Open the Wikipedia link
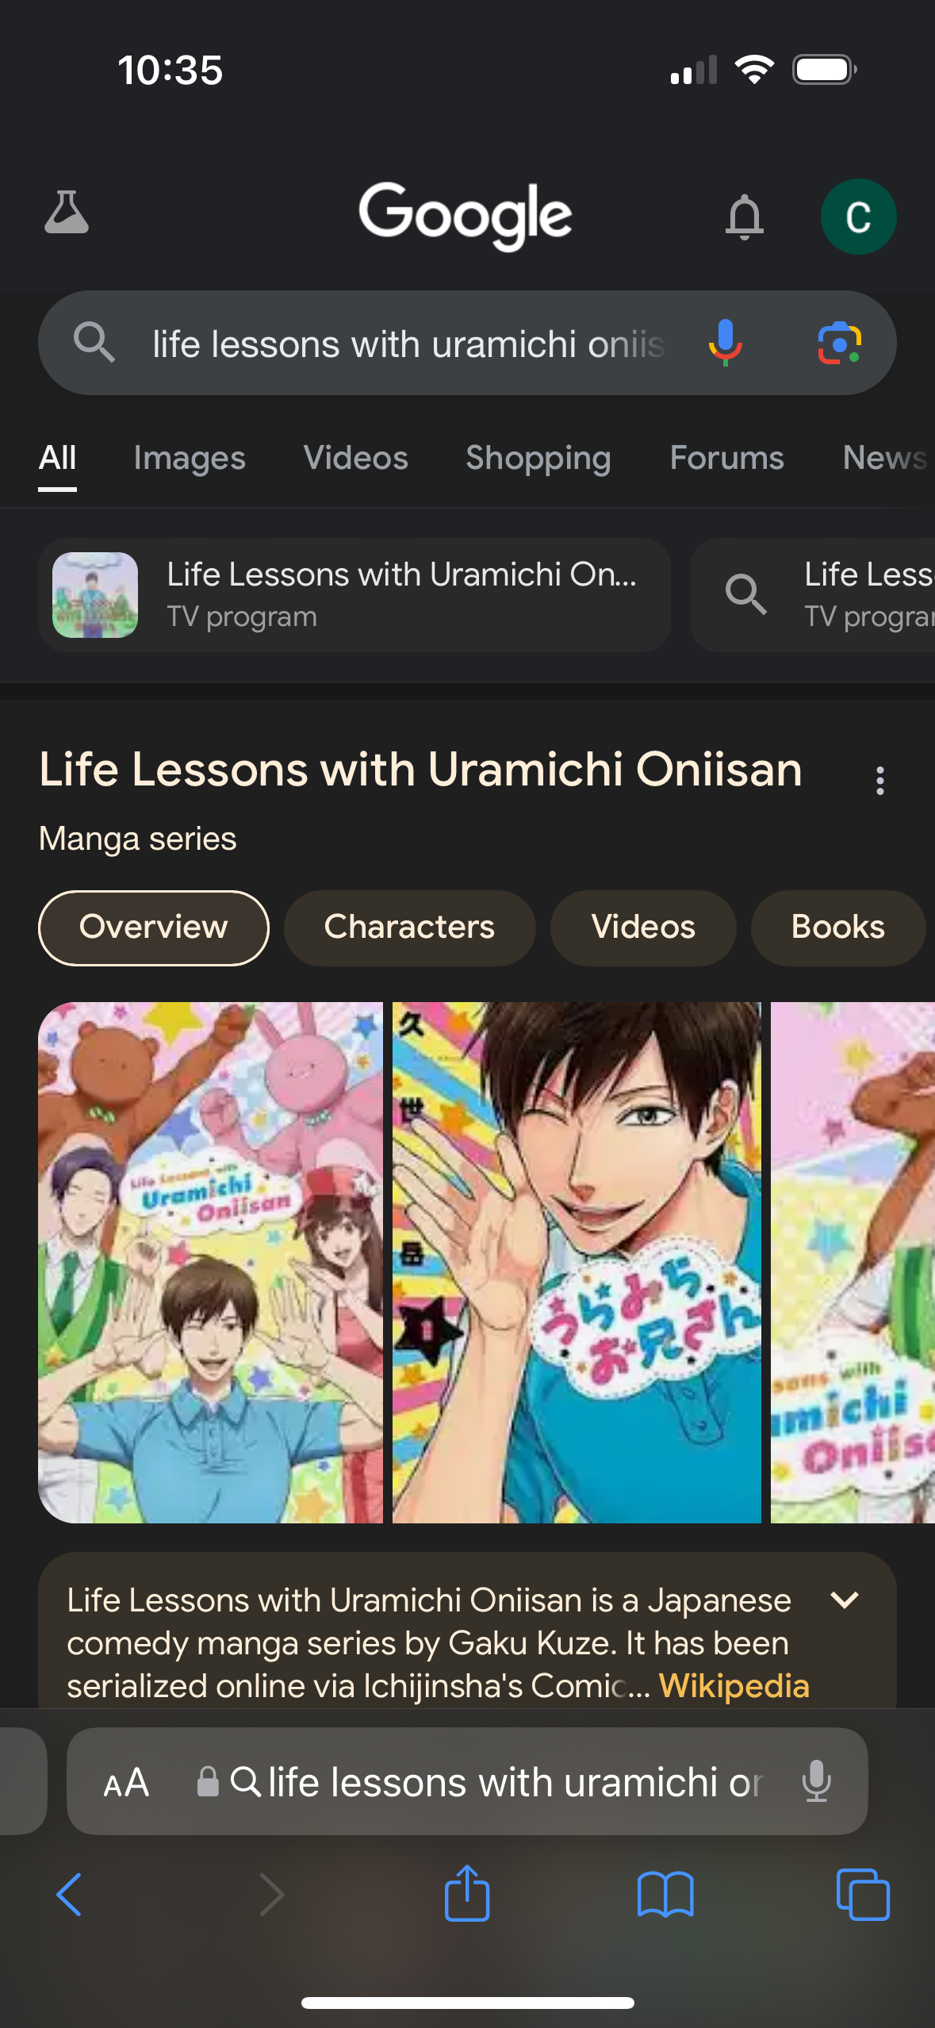The height and width of the screenshot is (2028, 935). [734, 1686]
